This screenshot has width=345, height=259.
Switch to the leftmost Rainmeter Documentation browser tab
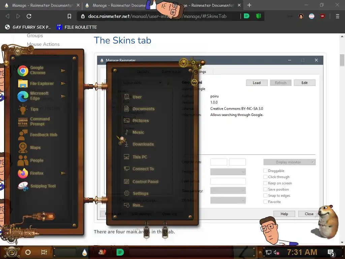pyautogui.click(x=42, y=5)
